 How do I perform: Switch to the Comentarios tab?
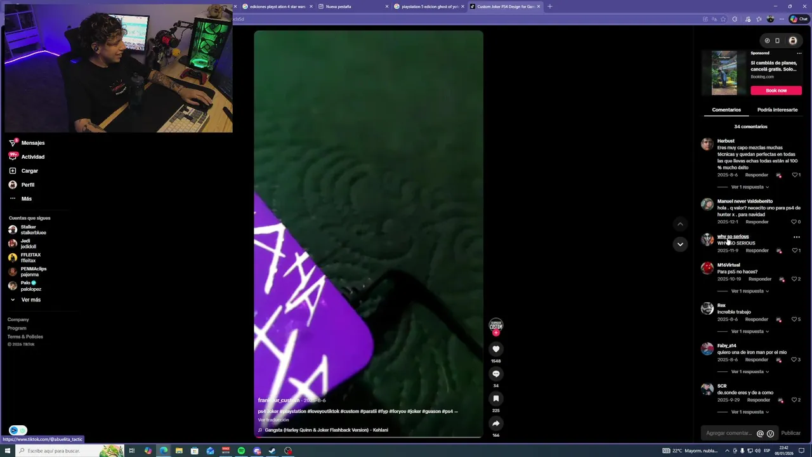pyautogui.click(x=726, y=110)
